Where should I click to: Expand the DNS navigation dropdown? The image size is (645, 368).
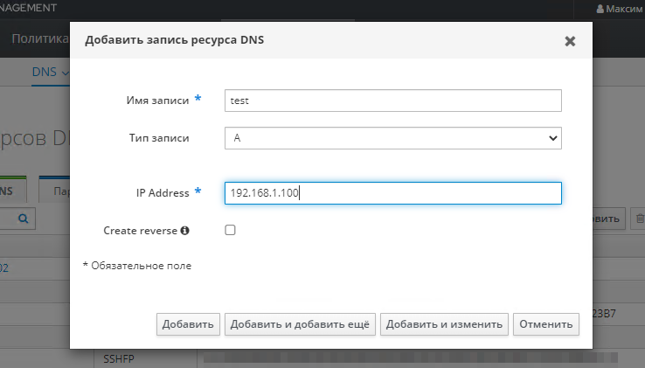tap(50, 72)
